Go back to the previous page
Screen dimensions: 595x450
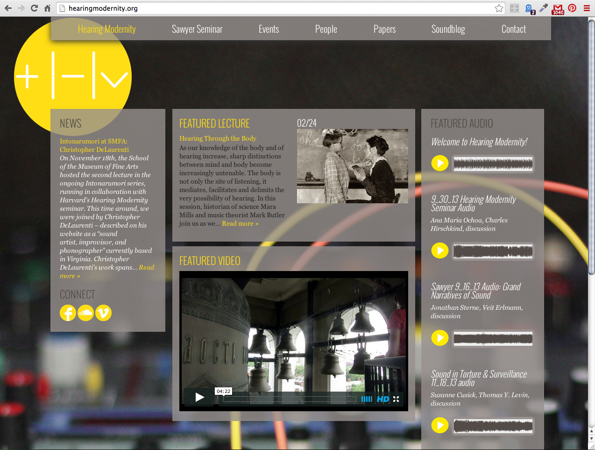click(8, 8)
